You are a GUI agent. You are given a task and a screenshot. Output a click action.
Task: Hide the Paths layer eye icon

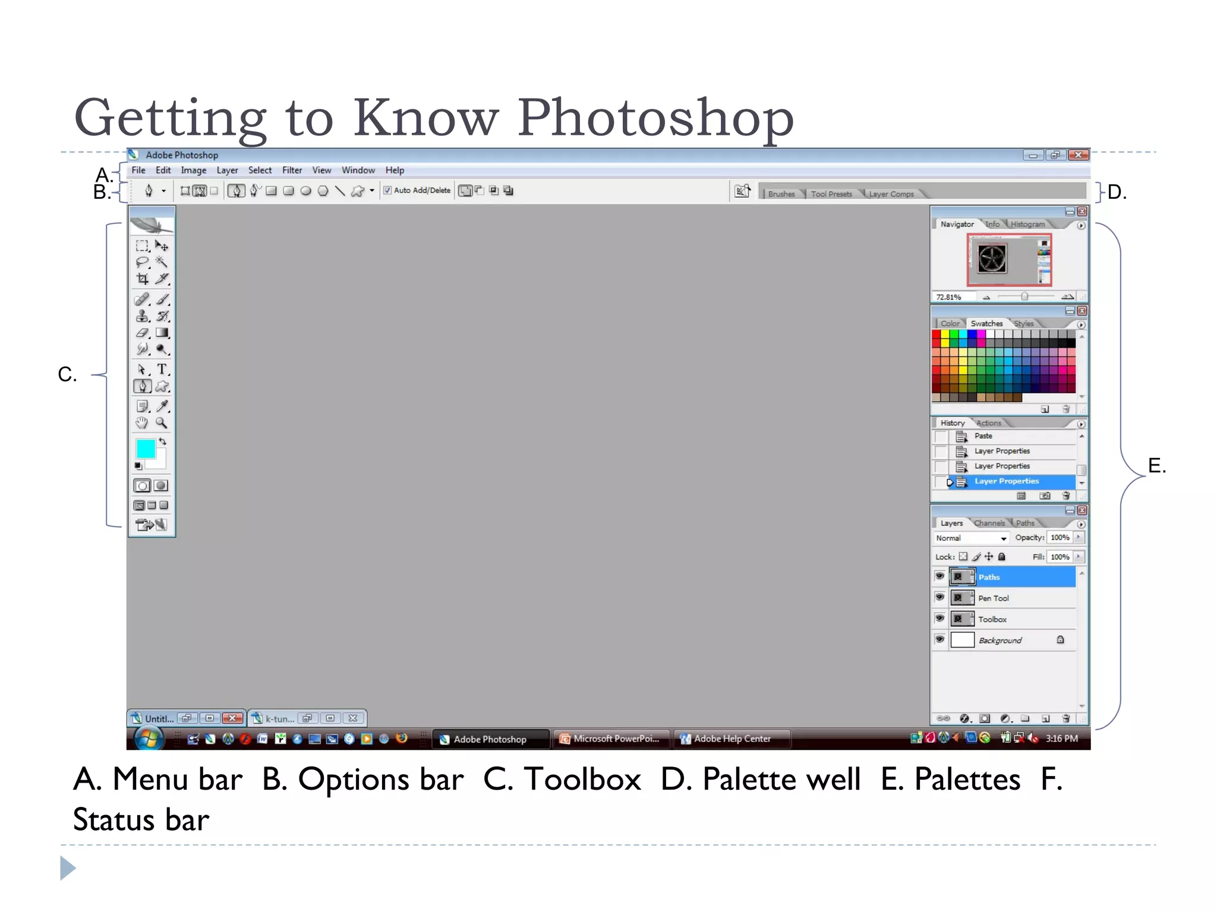click(939, 576)
